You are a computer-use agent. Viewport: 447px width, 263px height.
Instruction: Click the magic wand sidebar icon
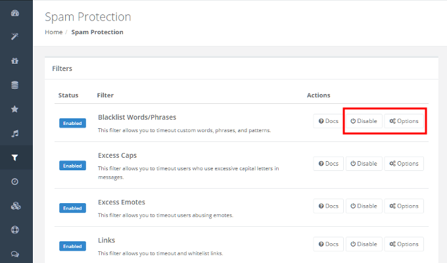pos(15,37)
